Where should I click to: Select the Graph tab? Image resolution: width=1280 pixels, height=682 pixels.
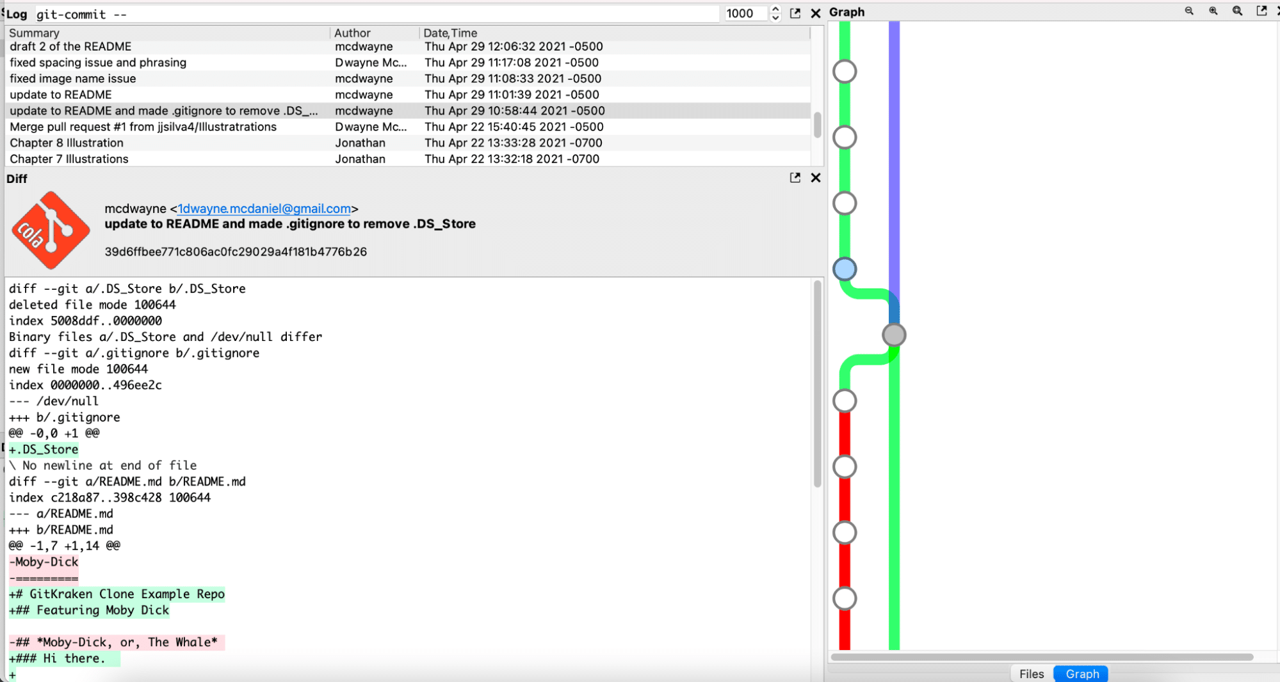pyautogui.click(x=1082, y=674)
